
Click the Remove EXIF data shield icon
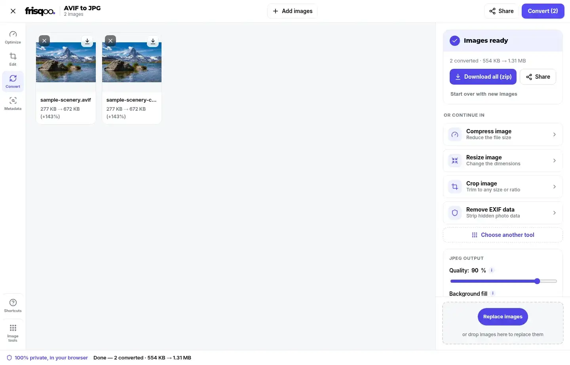(455, 213)
